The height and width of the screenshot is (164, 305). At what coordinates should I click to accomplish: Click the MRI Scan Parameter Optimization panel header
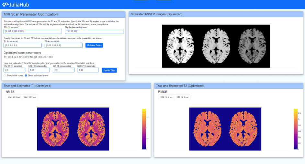point(64,15)
